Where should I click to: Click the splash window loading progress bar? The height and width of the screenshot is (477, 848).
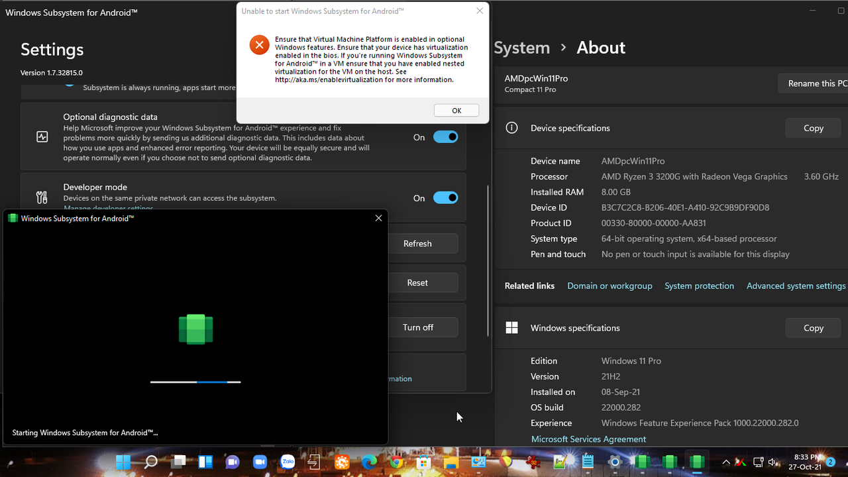(195, 382)
